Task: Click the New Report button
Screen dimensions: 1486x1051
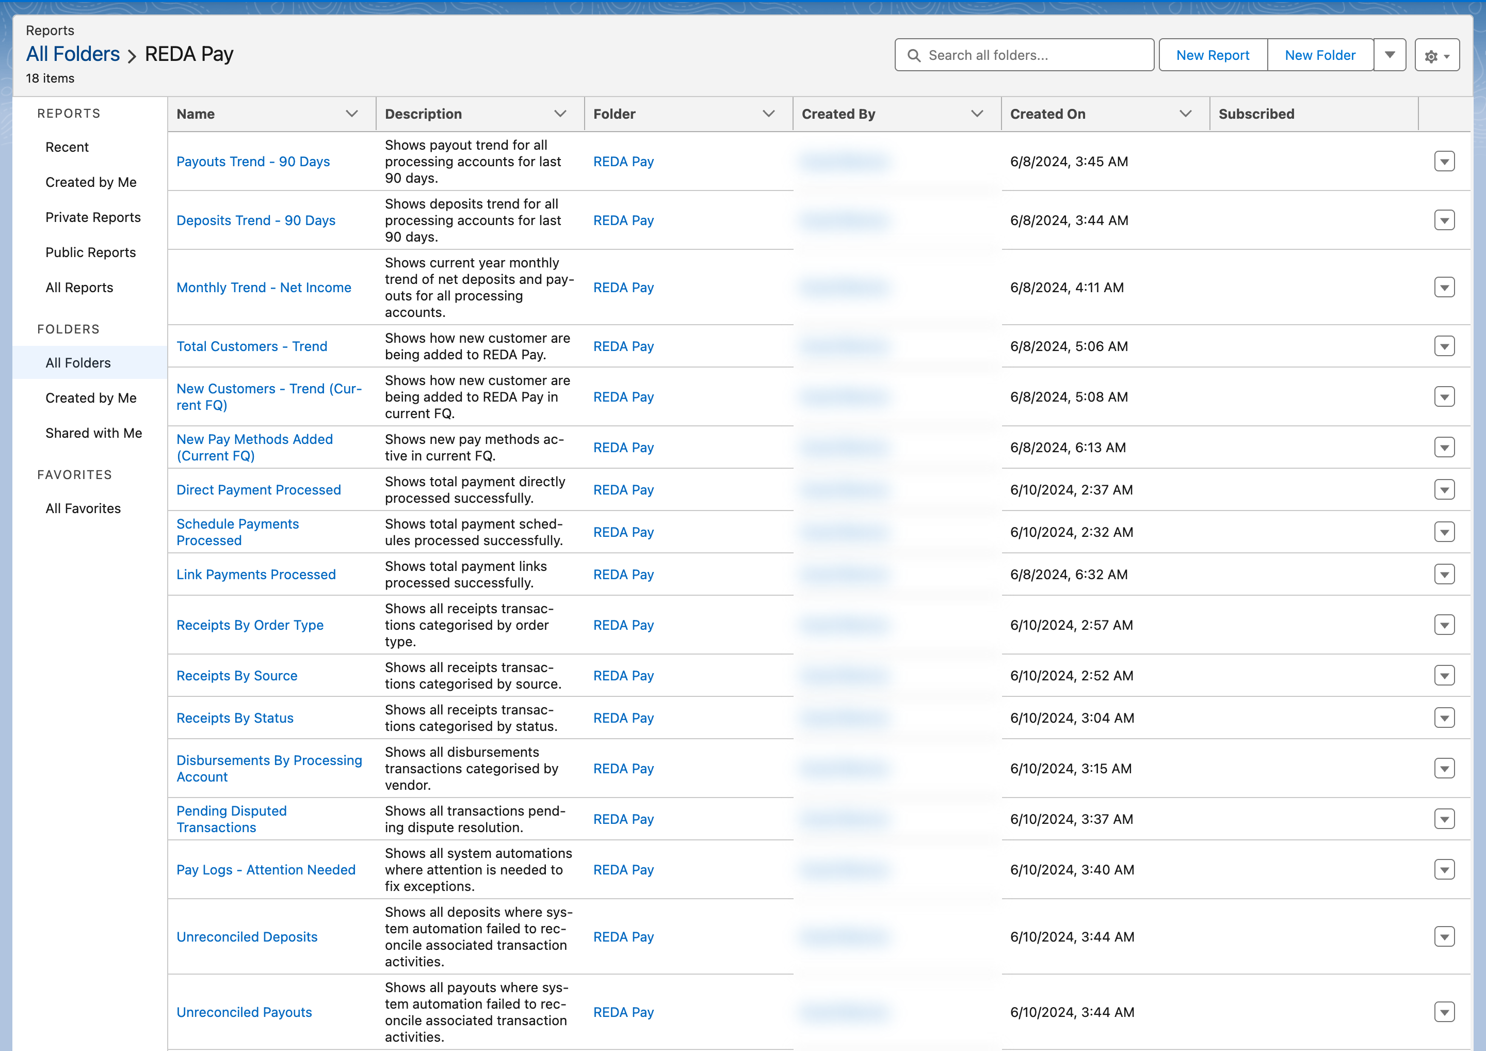Action: click(x=1213, y=55)
